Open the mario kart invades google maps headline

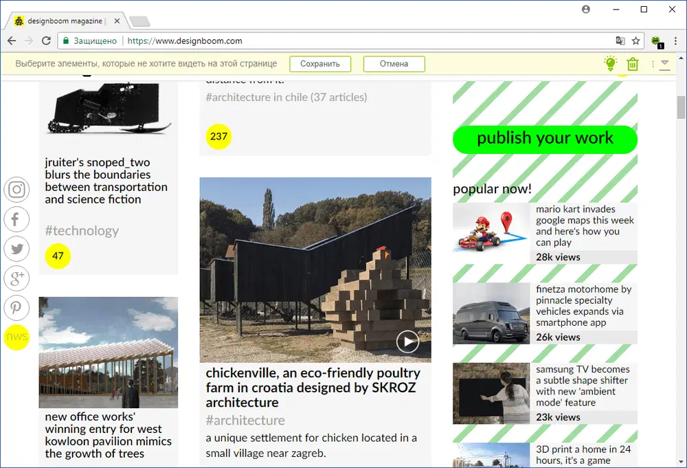tap(585, 226)
